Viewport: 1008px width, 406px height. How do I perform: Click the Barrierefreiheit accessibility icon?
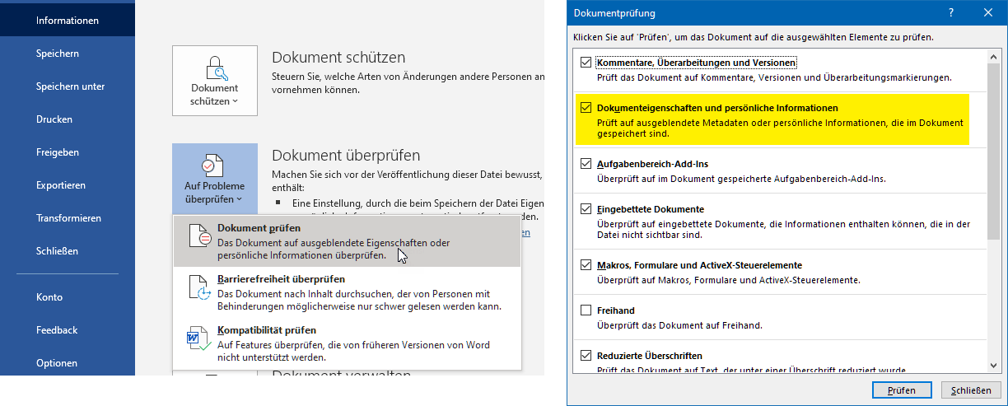[x=199, y=287]
